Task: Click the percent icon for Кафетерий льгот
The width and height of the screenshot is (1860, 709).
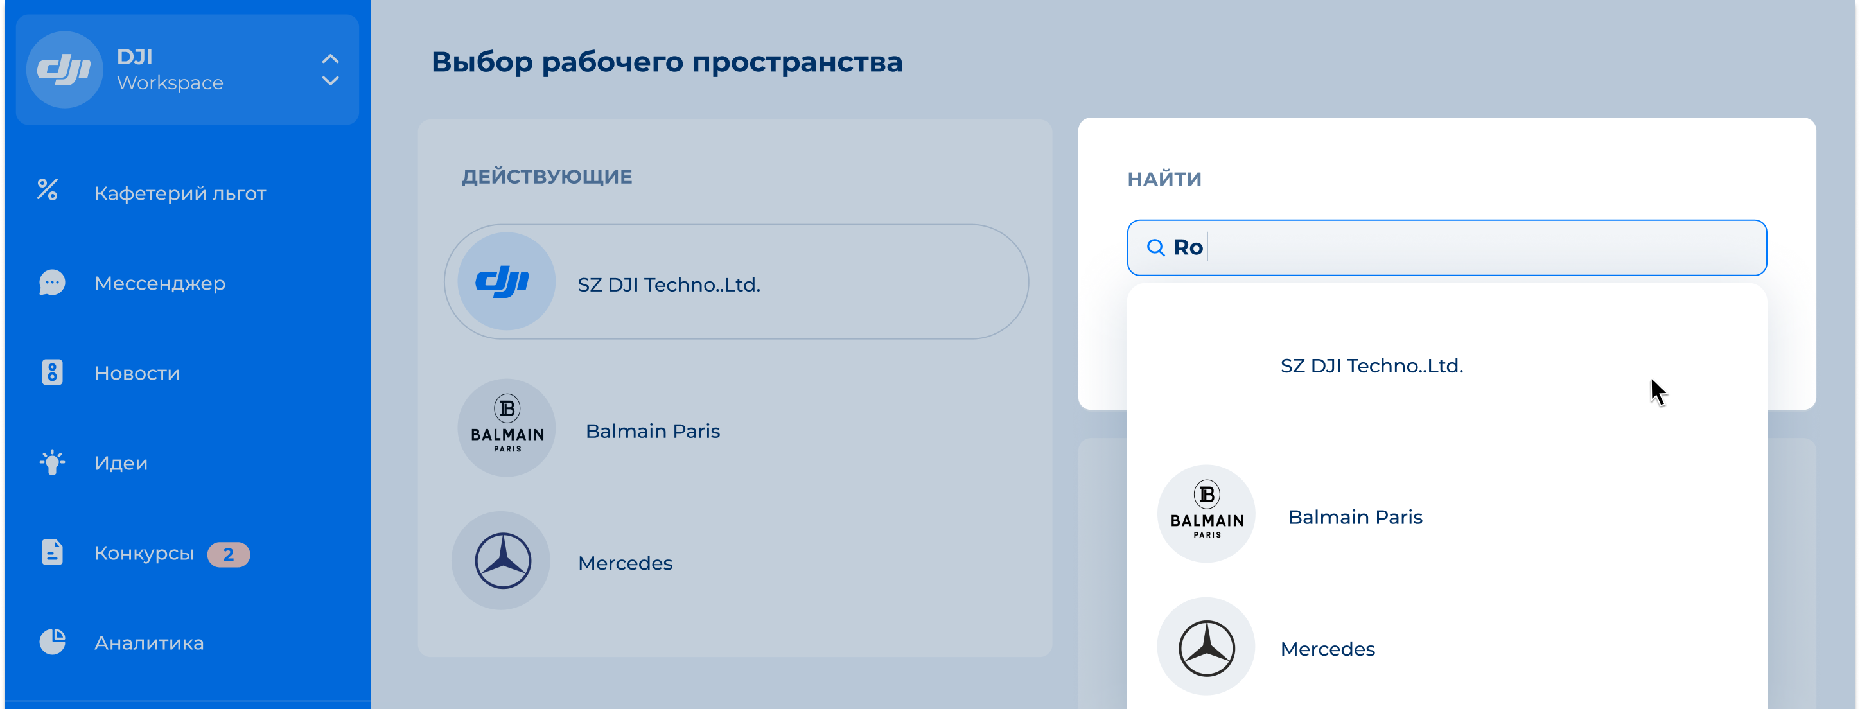Action: [x=48, y=191]
